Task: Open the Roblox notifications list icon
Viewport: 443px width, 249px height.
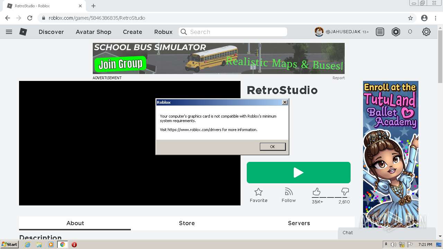Action: click(380, 32)
